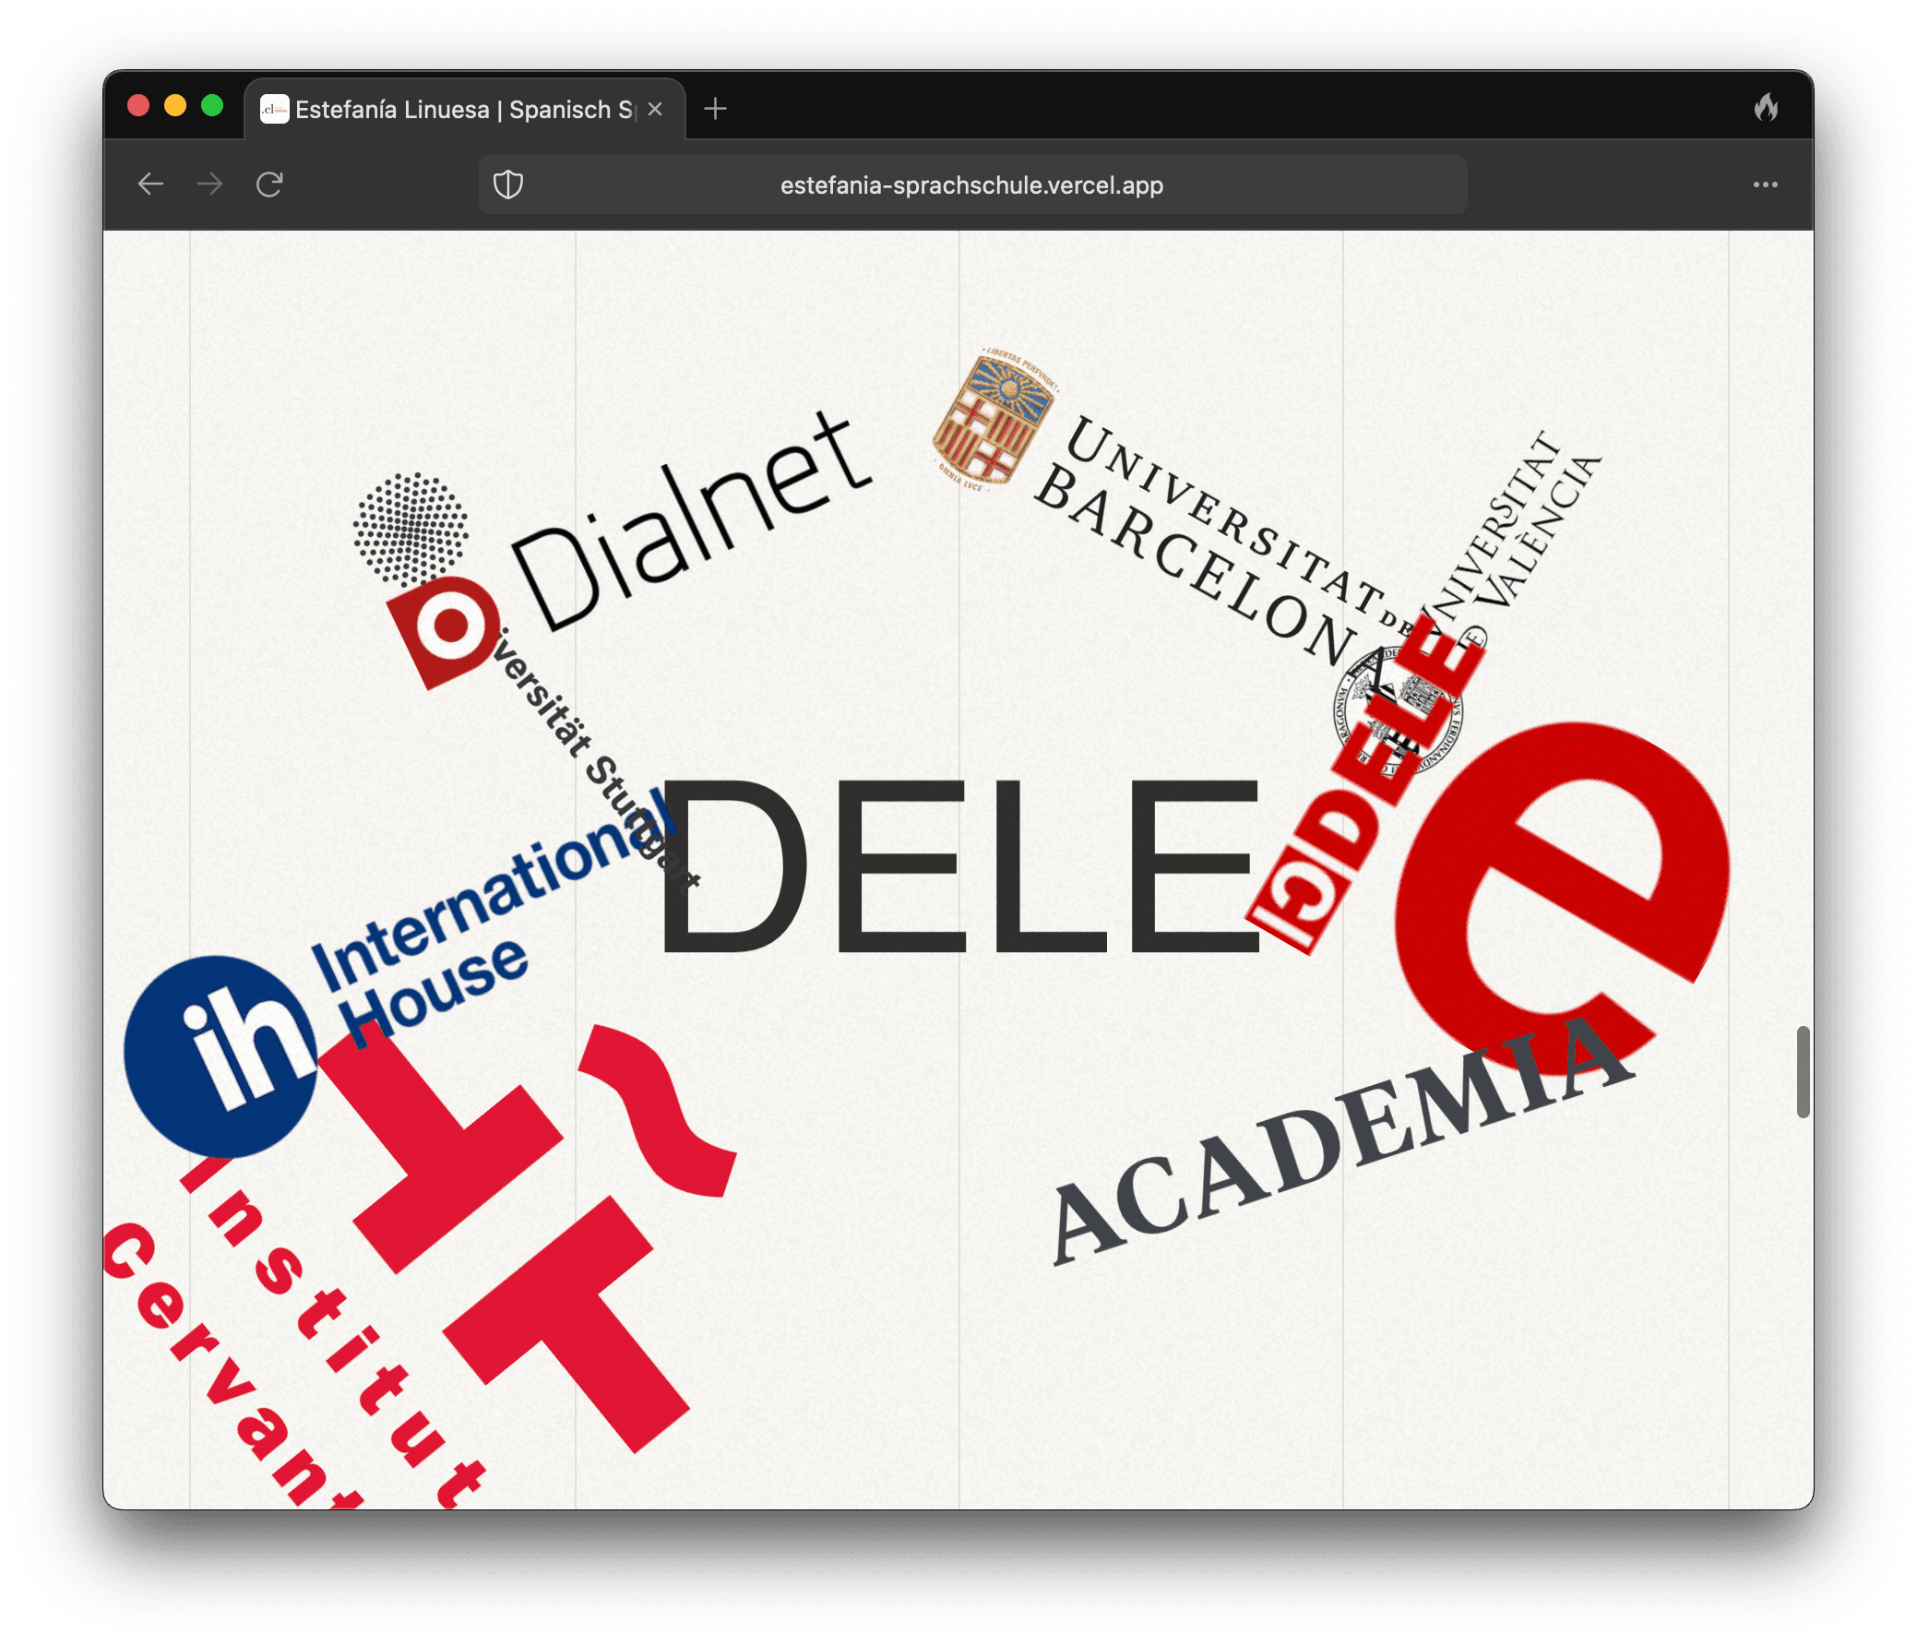Open the shield privacy icon
Screen dimensions: 1917x1646
click(508, 185)
